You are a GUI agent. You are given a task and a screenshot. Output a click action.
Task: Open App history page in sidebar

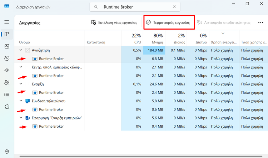pyautogui.click(x=7, y=58)
